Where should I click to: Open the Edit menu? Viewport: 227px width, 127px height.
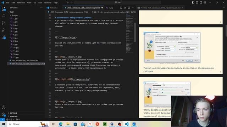coord(13,2)
